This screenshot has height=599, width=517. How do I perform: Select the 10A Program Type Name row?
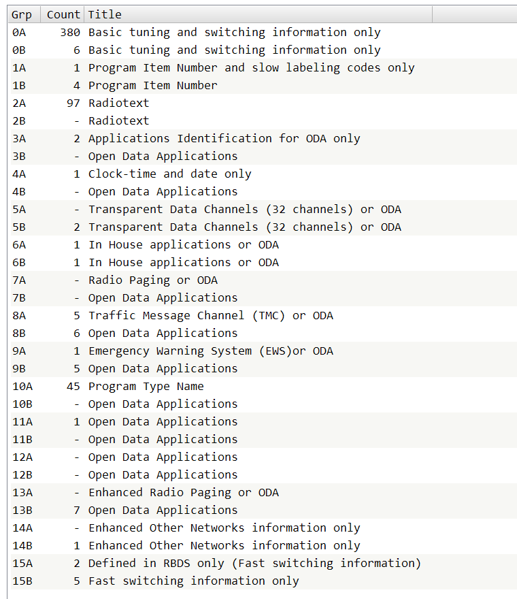click(x=146, y=386)
